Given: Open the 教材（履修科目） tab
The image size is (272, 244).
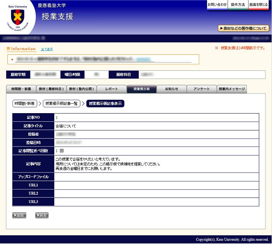Looking at the screenshot, I should [51, 89].
